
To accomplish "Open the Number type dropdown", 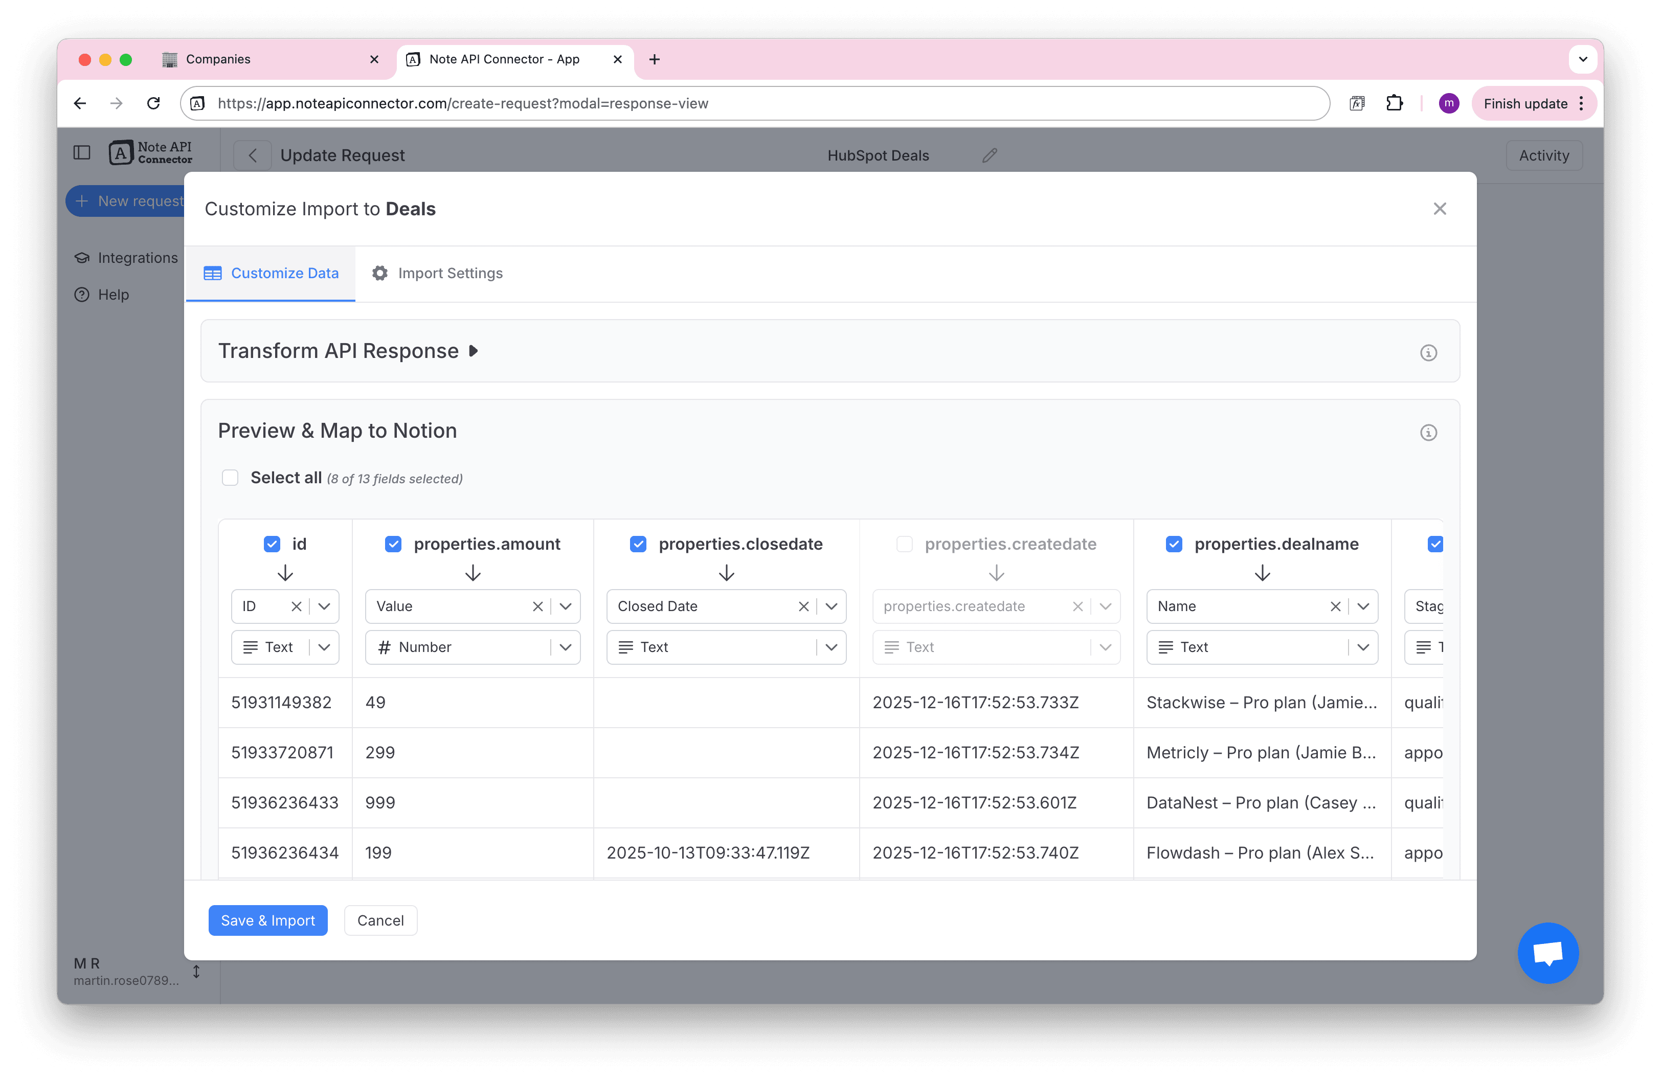I will tap(565, 647).
